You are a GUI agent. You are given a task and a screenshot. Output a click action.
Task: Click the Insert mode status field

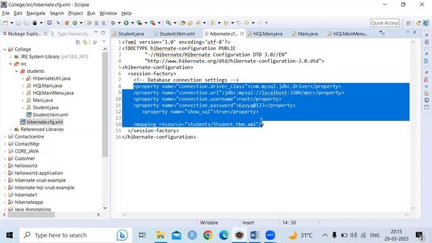(248, 223)
